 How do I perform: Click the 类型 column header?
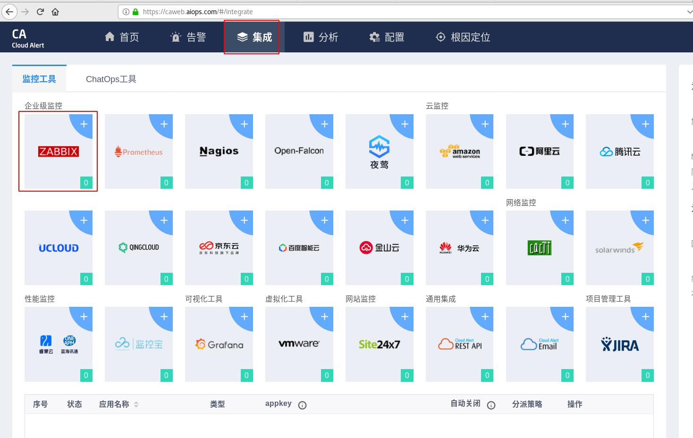[218, 404]
